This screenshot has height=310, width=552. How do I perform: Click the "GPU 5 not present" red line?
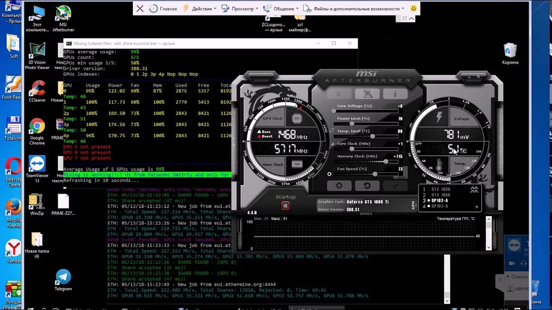click(x=87, y=147)
